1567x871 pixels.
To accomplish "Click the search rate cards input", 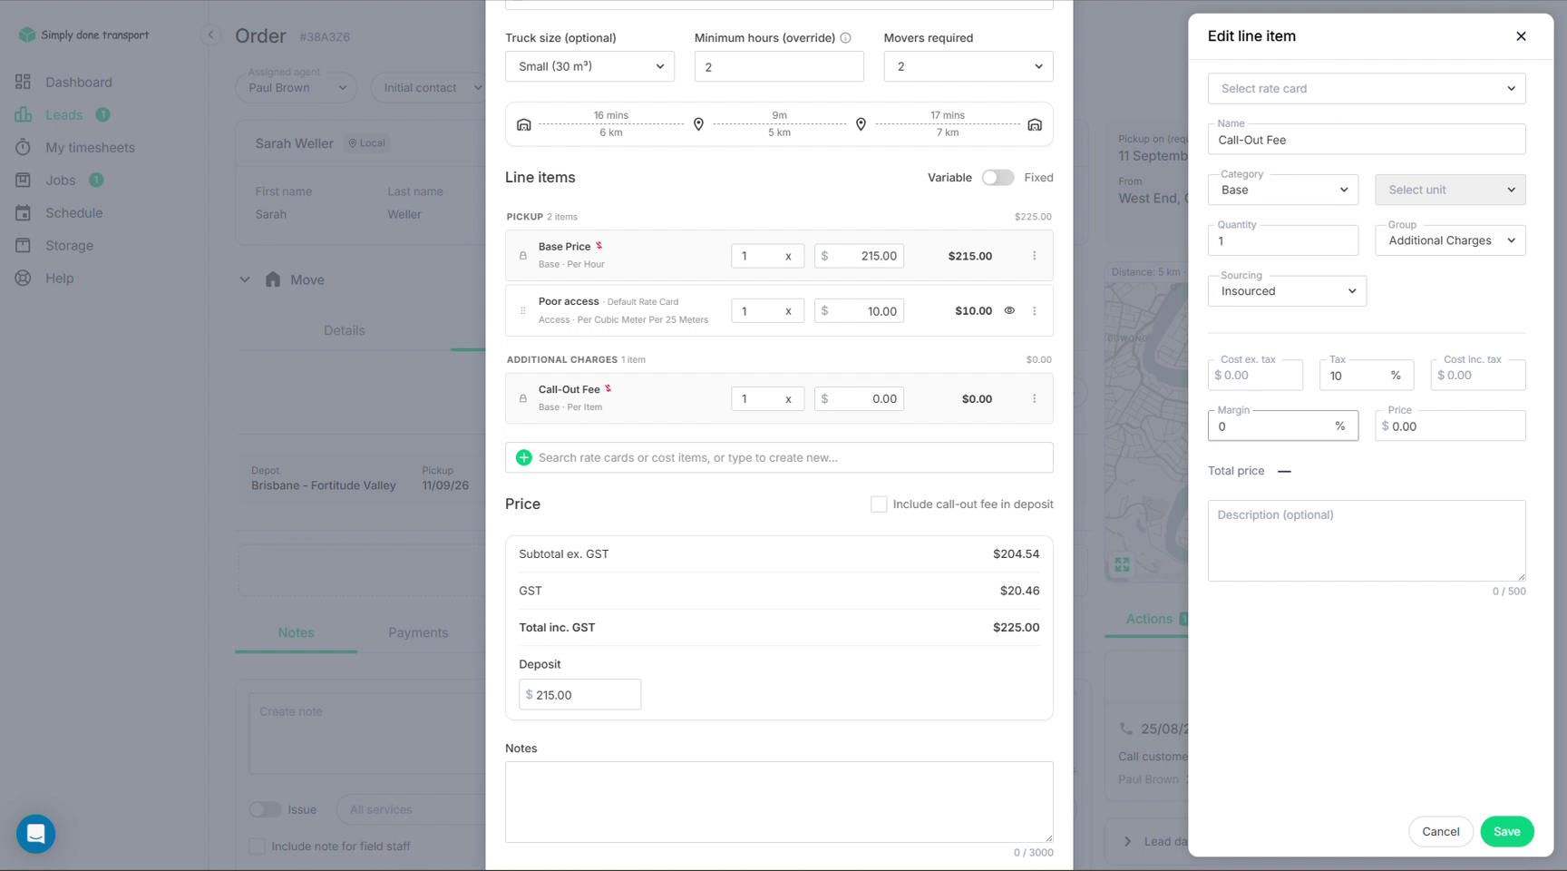I will coord(779,457).
